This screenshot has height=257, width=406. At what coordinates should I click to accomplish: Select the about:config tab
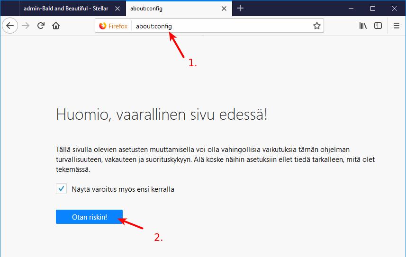click(x=171, y=9)
